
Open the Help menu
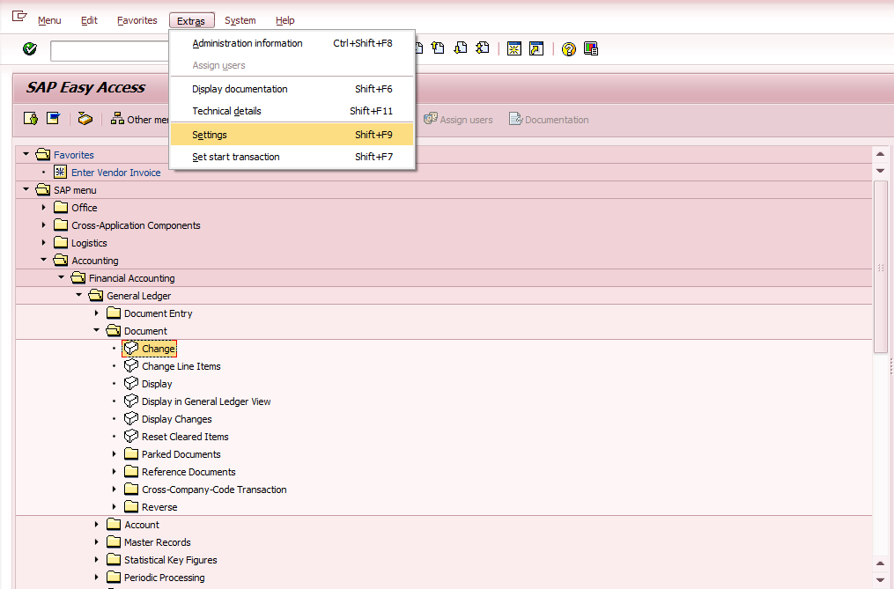coord(285,20)
